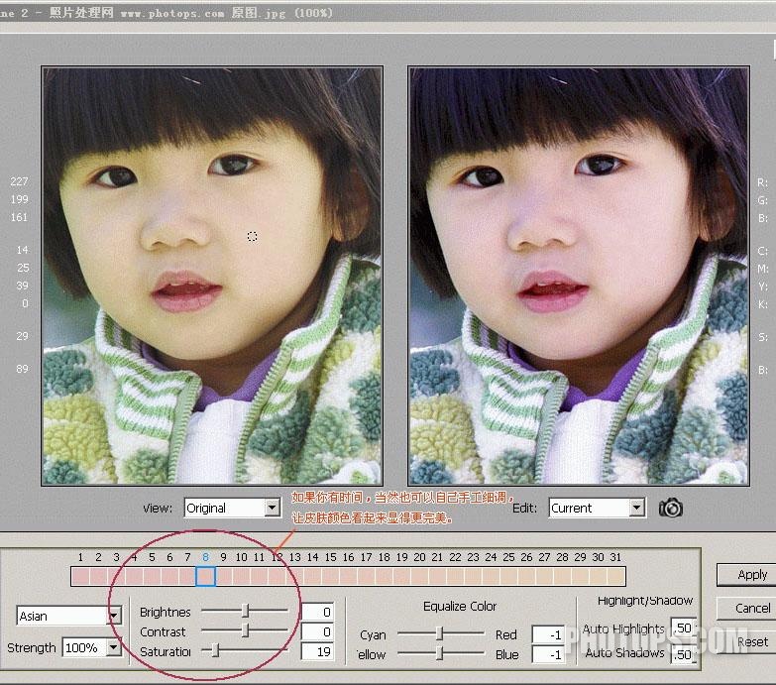The image size is (776, 685).
Task: Click the value 89 in left readout
Action: (x=22, y=368)
